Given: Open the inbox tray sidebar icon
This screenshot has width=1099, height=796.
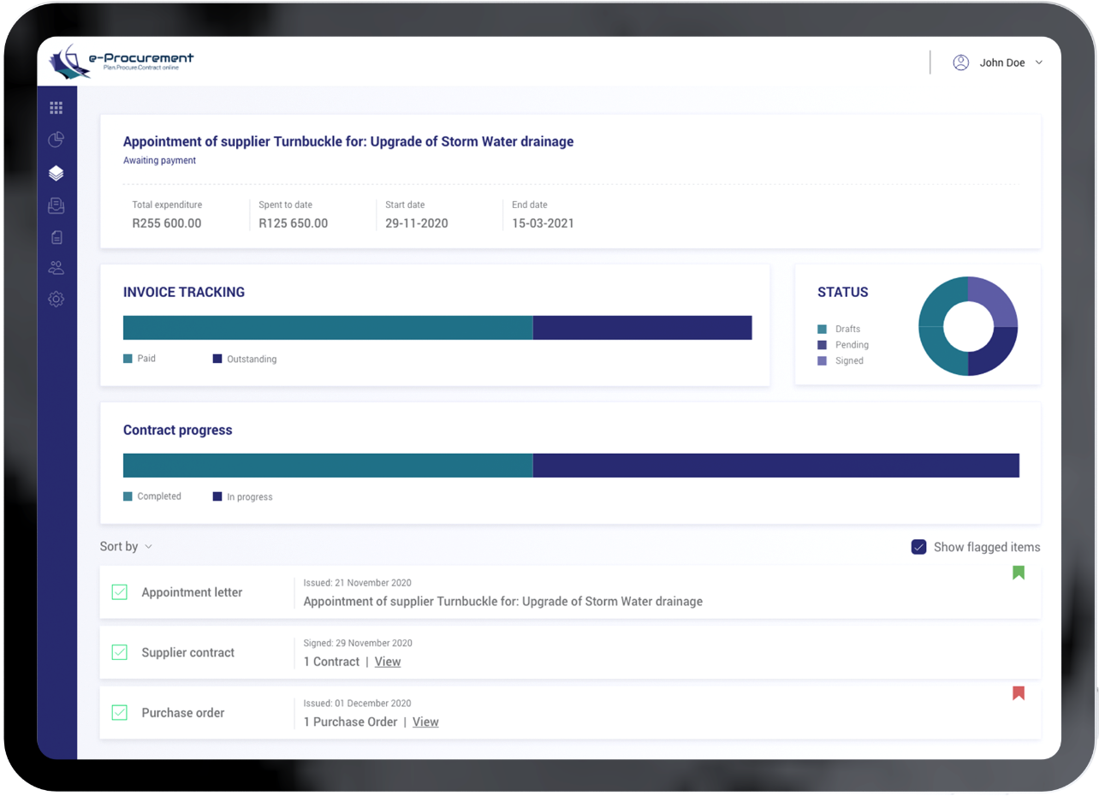Looking at the screenshot, I should [x=56, y=205].
